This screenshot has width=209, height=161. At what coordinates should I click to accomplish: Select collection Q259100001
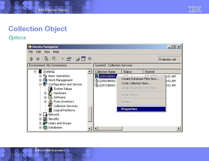click(107, 76)
